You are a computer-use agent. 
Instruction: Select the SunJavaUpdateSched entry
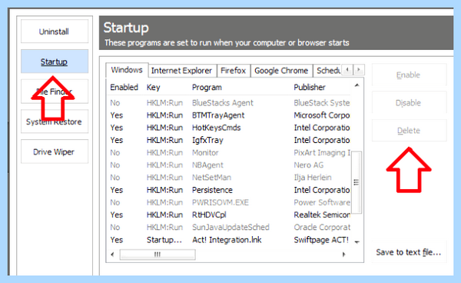coord(229,228)
